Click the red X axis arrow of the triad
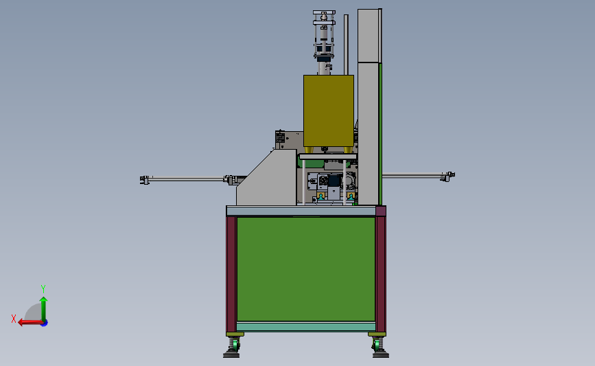The width and height of the screenshot is (595, 366). (x=30, y=323)
